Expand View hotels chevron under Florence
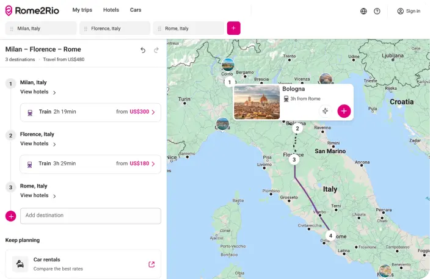Screen dimensions: 430x279 click(x=54, y=144)
